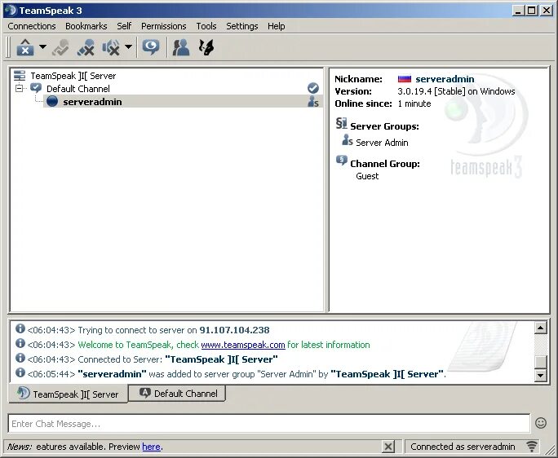Click the 'Guest' channel group text
This screenshot has width=558, height=458.
click(x=367, y=176)
